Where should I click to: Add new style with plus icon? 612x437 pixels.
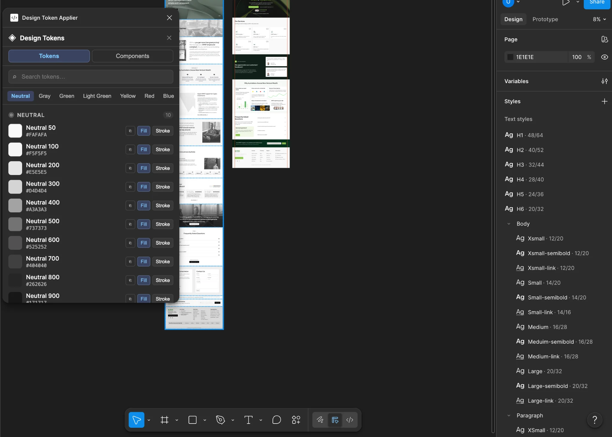click(x=604, y=101)
